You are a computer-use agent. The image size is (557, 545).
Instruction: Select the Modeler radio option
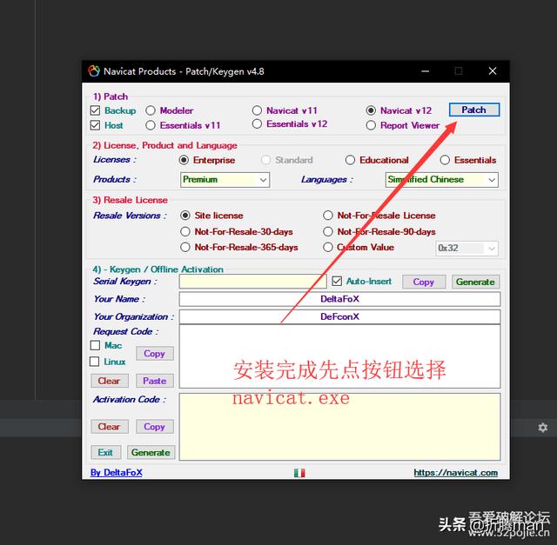pos(151,110)
